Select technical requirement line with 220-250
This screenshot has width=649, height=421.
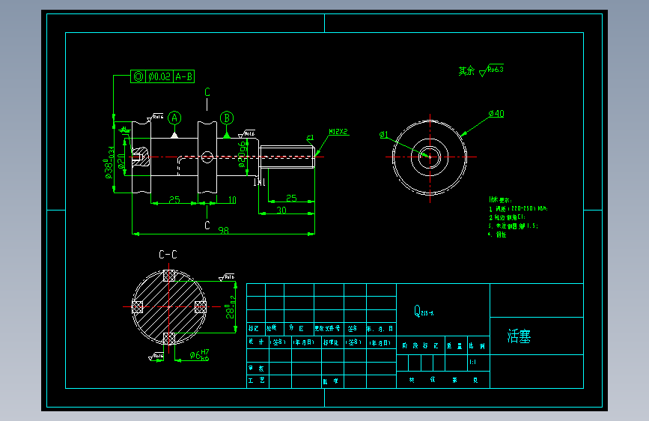click(518, 208)
